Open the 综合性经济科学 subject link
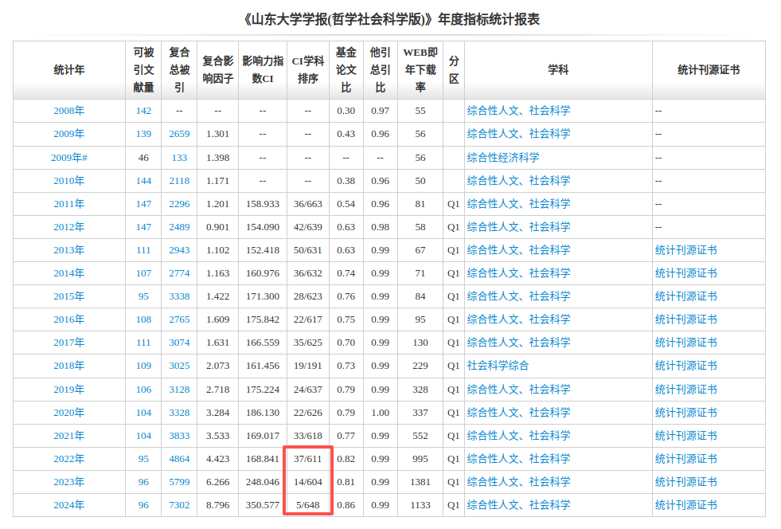This screenshot has height=529, width=781. [x=502, y=158]
